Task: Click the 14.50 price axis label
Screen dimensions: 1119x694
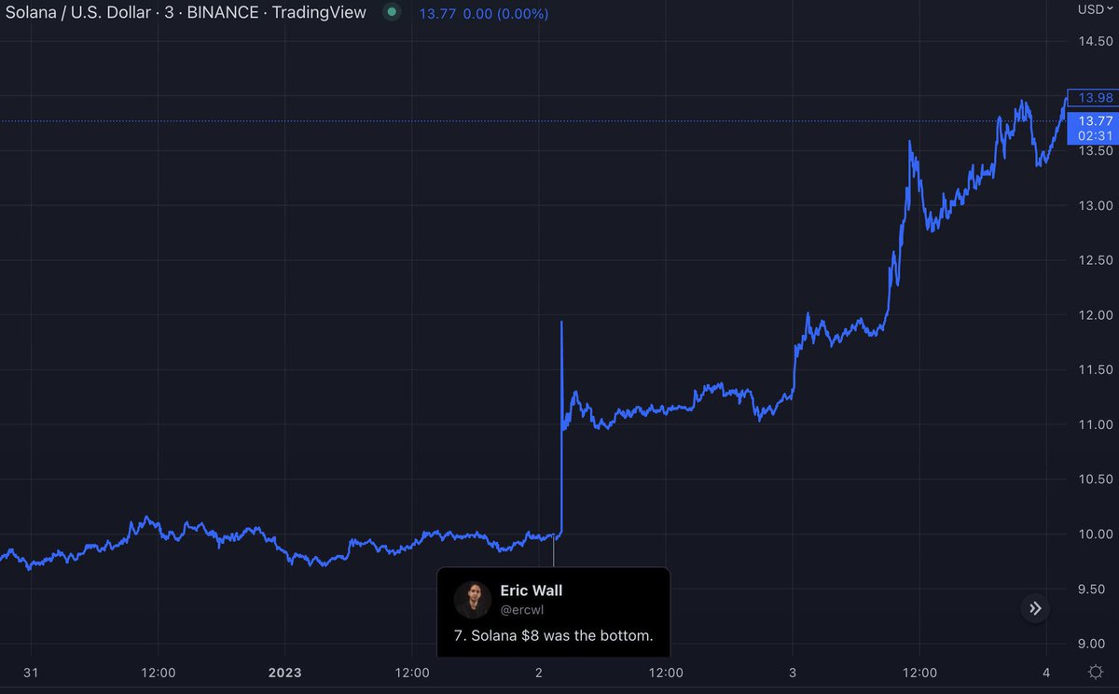Action: click(1094, 41)
